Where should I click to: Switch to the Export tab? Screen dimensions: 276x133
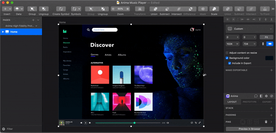pos(267,102)
